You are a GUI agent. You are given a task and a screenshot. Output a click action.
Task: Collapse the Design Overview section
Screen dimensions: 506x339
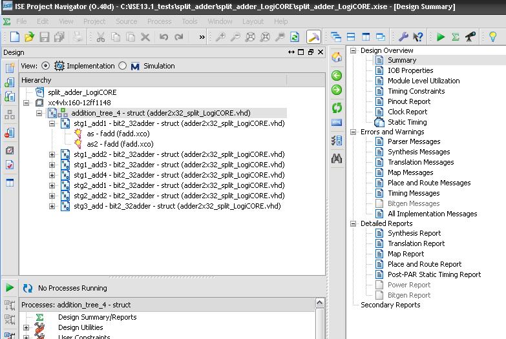[x=353, y=50]
